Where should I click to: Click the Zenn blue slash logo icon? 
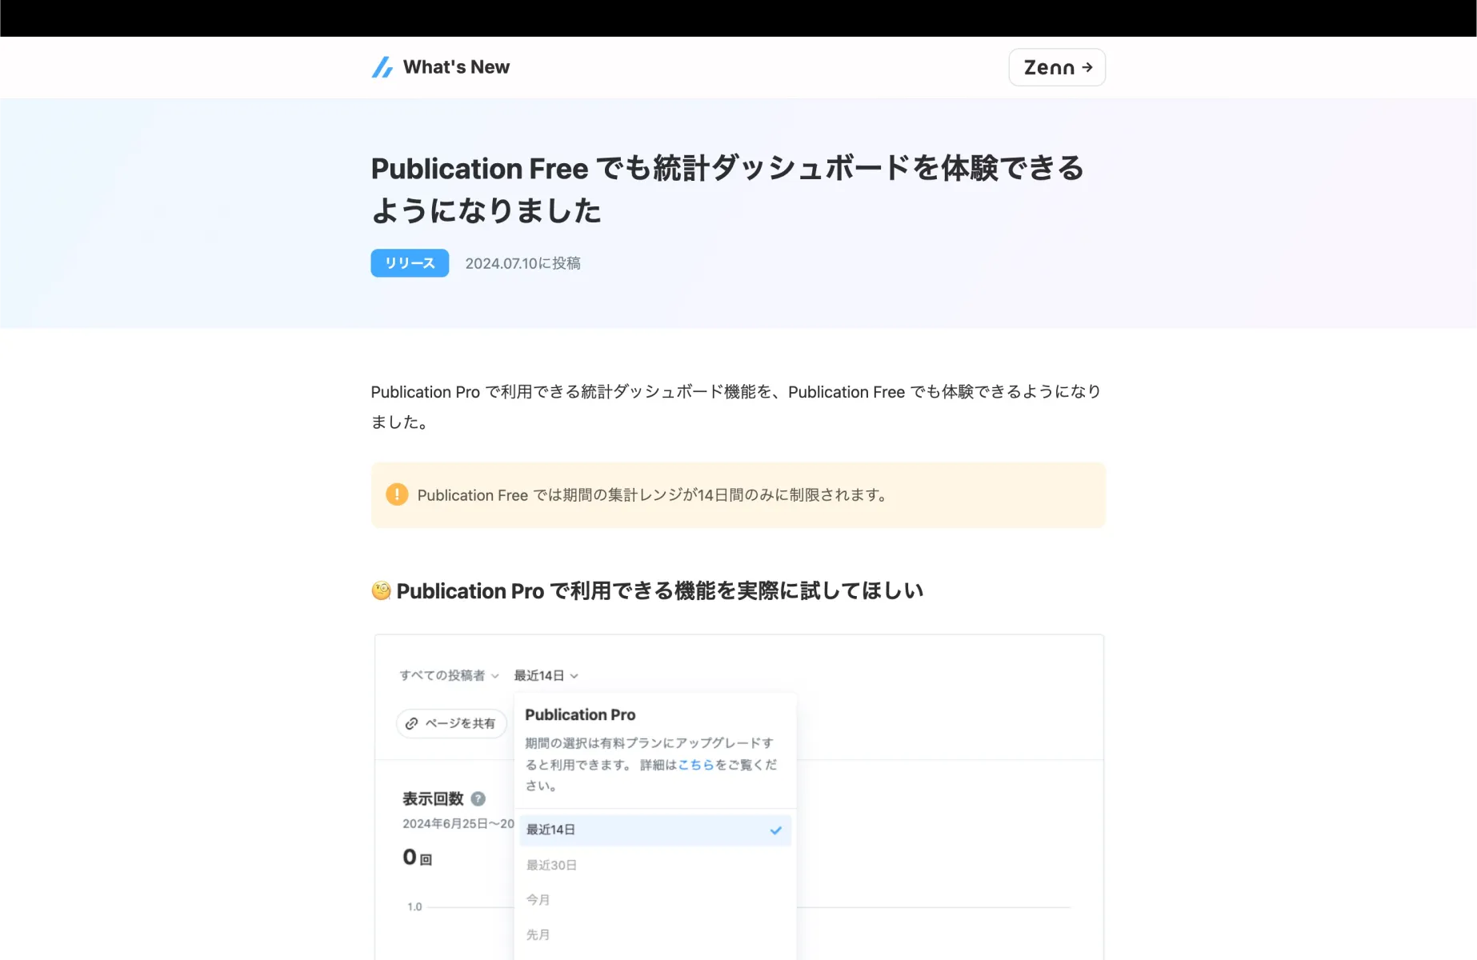pyautogui.click(x=382, y=67)
